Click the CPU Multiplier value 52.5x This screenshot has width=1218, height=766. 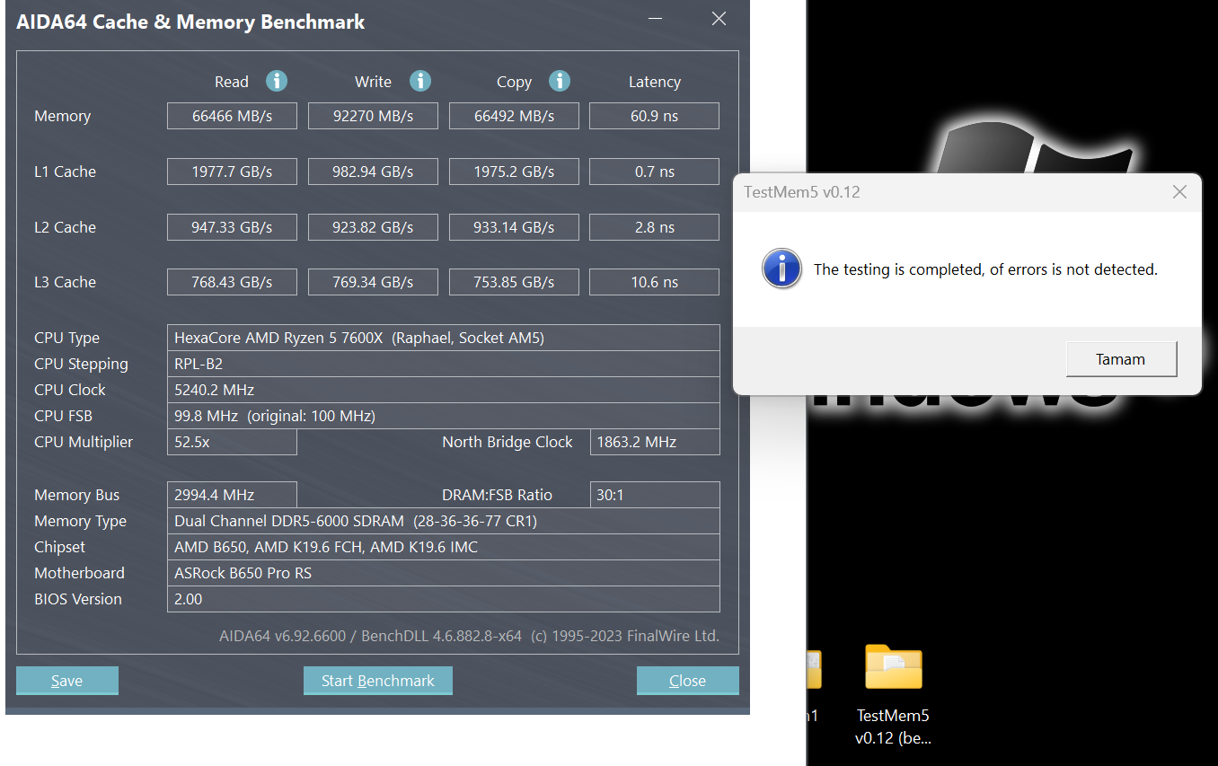(232, 442)
